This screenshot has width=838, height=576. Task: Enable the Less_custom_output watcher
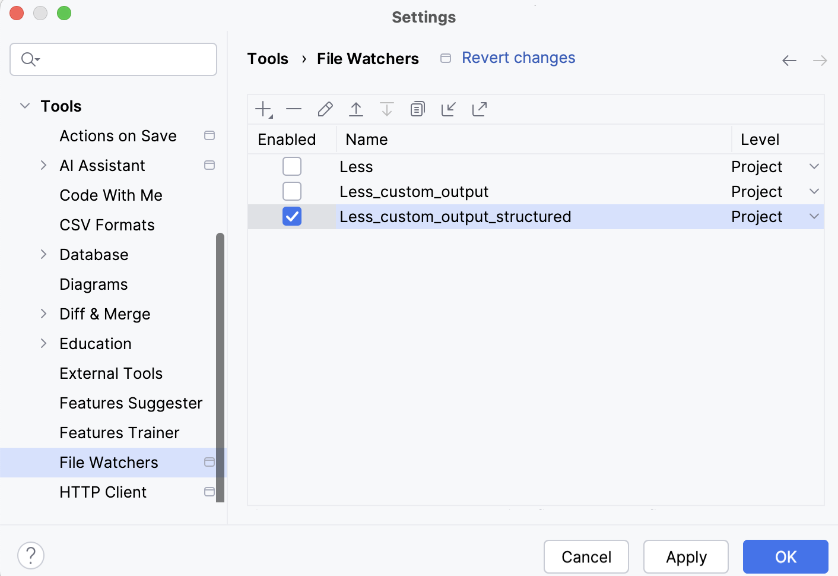pos(291,191)
